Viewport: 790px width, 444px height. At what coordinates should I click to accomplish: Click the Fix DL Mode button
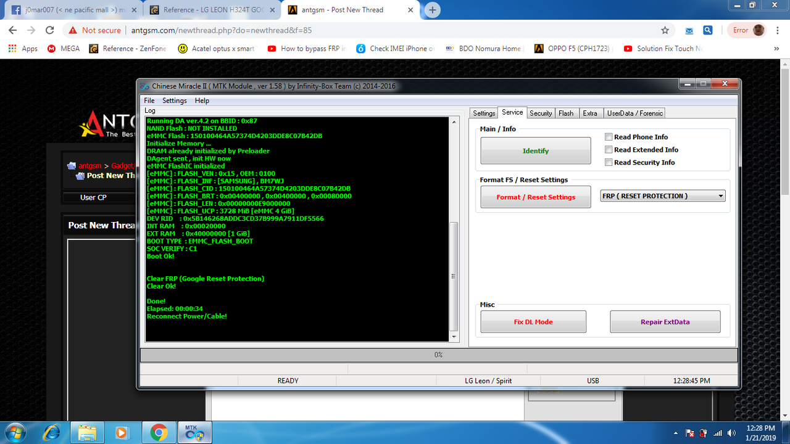(533, 322)
